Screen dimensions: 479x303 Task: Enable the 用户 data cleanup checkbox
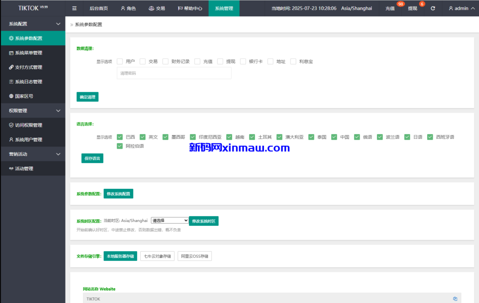pyautogui.click(x=120, y=61)
